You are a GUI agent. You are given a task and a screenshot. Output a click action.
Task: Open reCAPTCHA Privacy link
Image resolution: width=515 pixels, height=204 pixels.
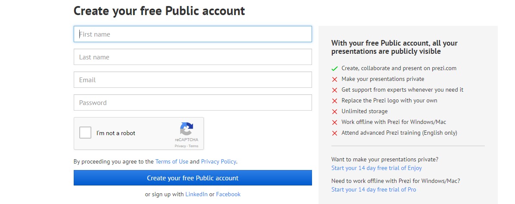[x=180, y=146]
